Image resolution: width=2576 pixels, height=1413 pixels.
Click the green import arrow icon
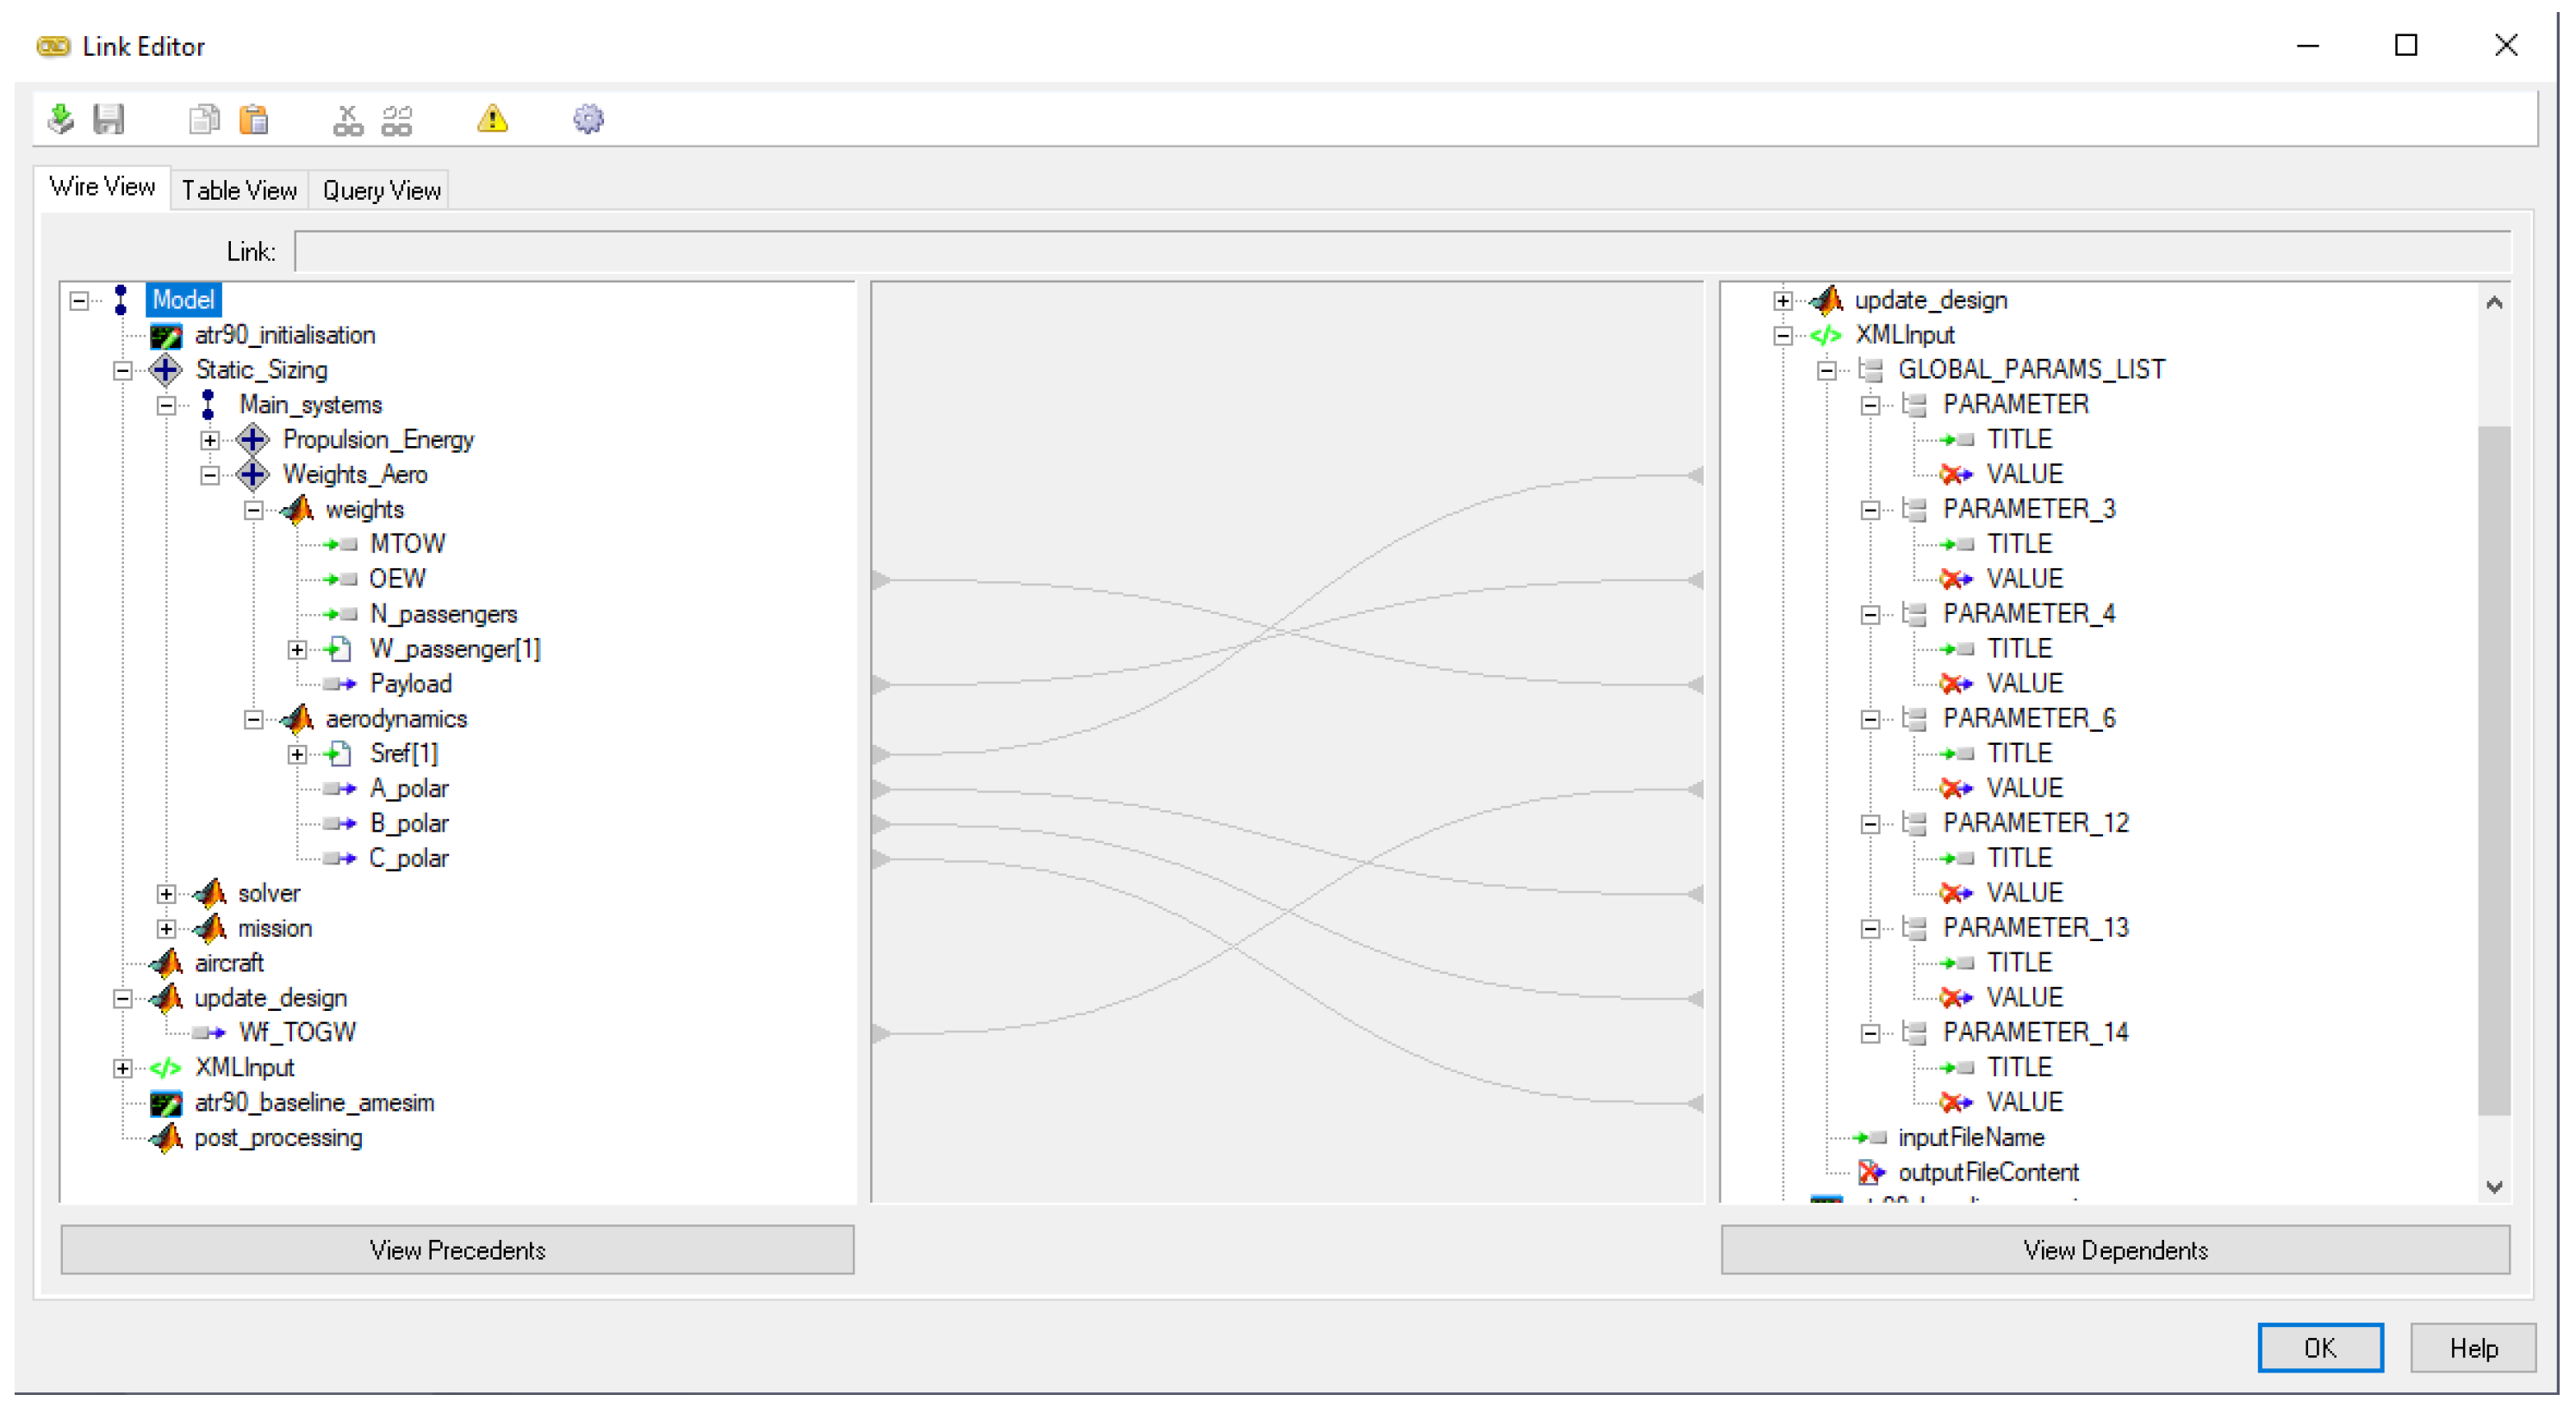tap(60, 119)
